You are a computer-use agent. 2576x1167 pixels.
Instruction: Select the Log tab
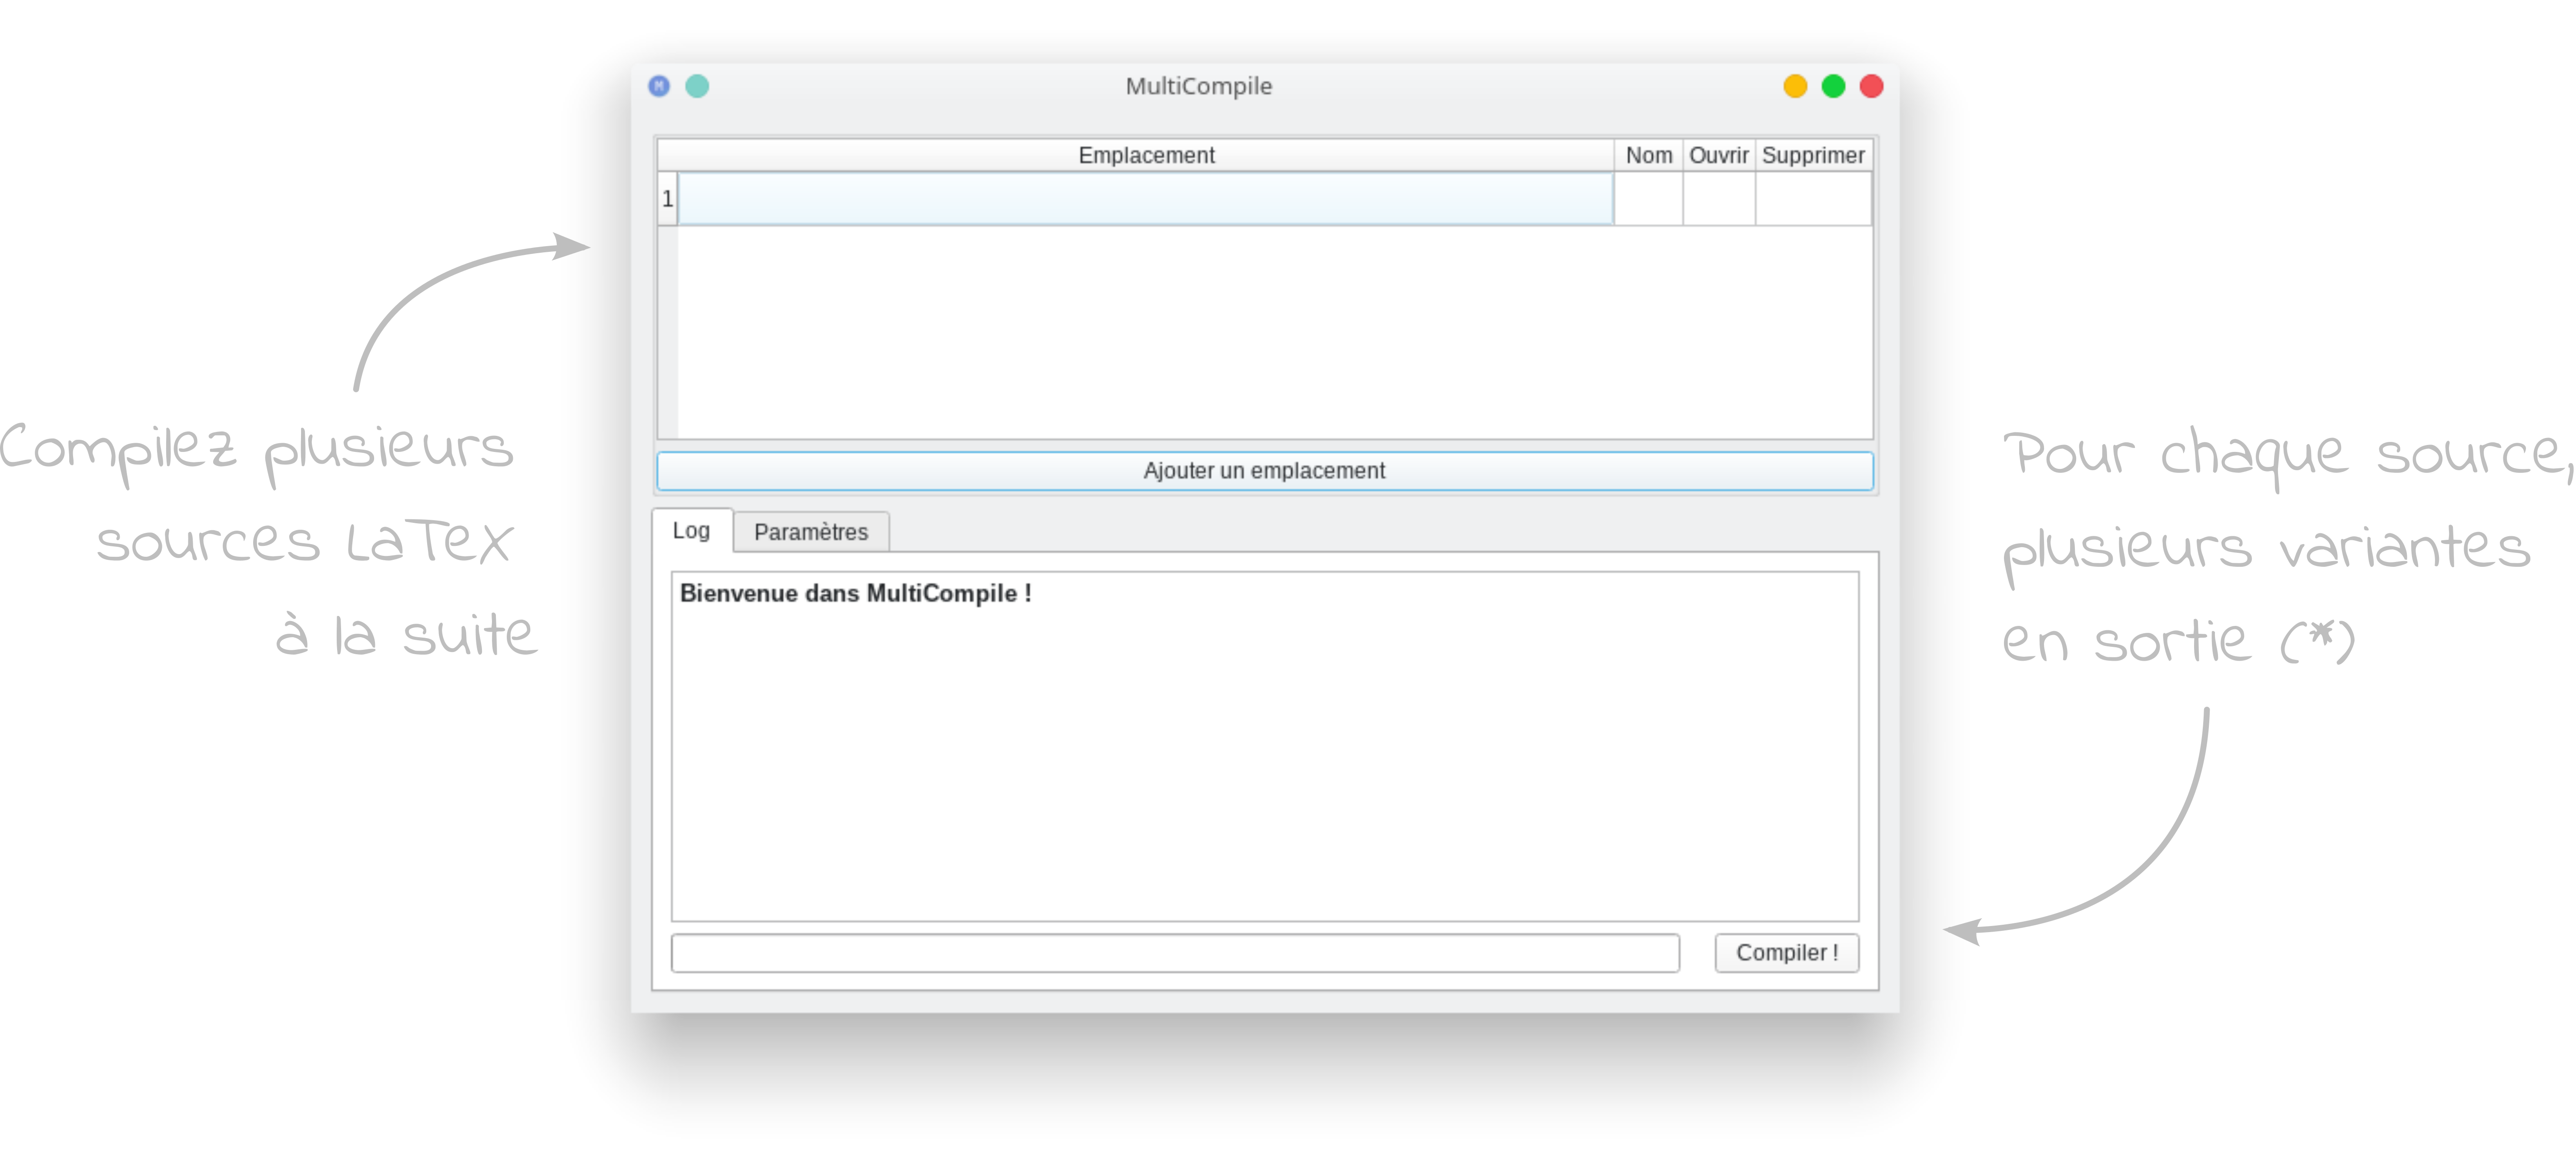691,531
